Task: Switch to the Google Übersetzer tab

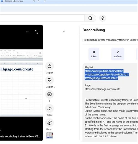Action: pyautogui.click(x=14, y=1)
